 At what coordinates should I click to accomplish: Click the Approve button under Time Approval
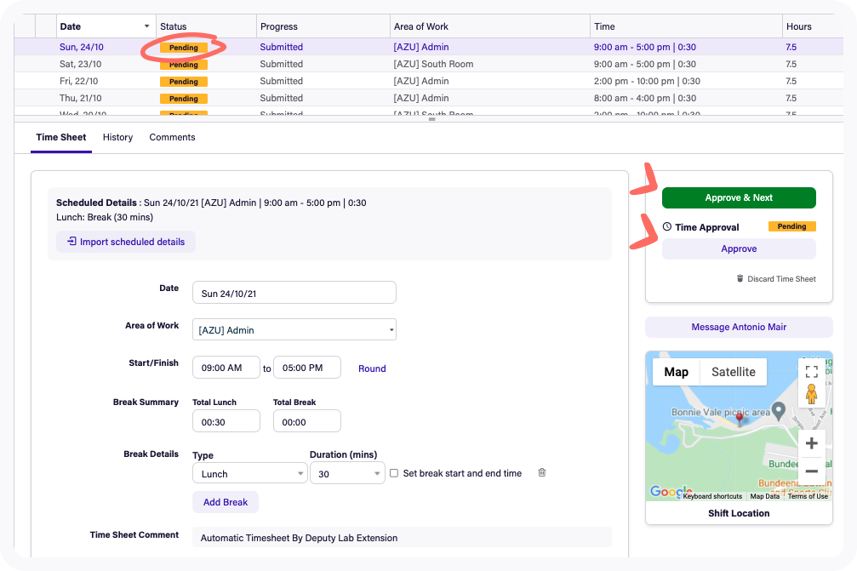(x=739, y=248)
